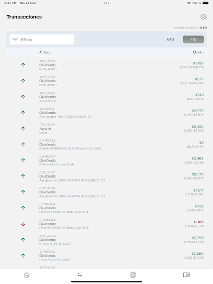Select the PDVSA 5.375%-2027 dividend row
Viewport: 213px width, 284px height.
110,256
